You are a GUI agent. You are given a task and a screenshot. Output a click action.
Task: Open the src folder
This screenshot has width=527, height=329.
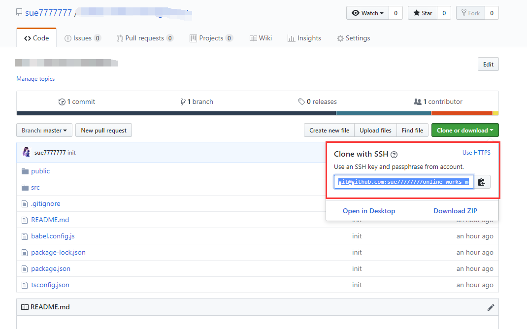click(35, 187)
